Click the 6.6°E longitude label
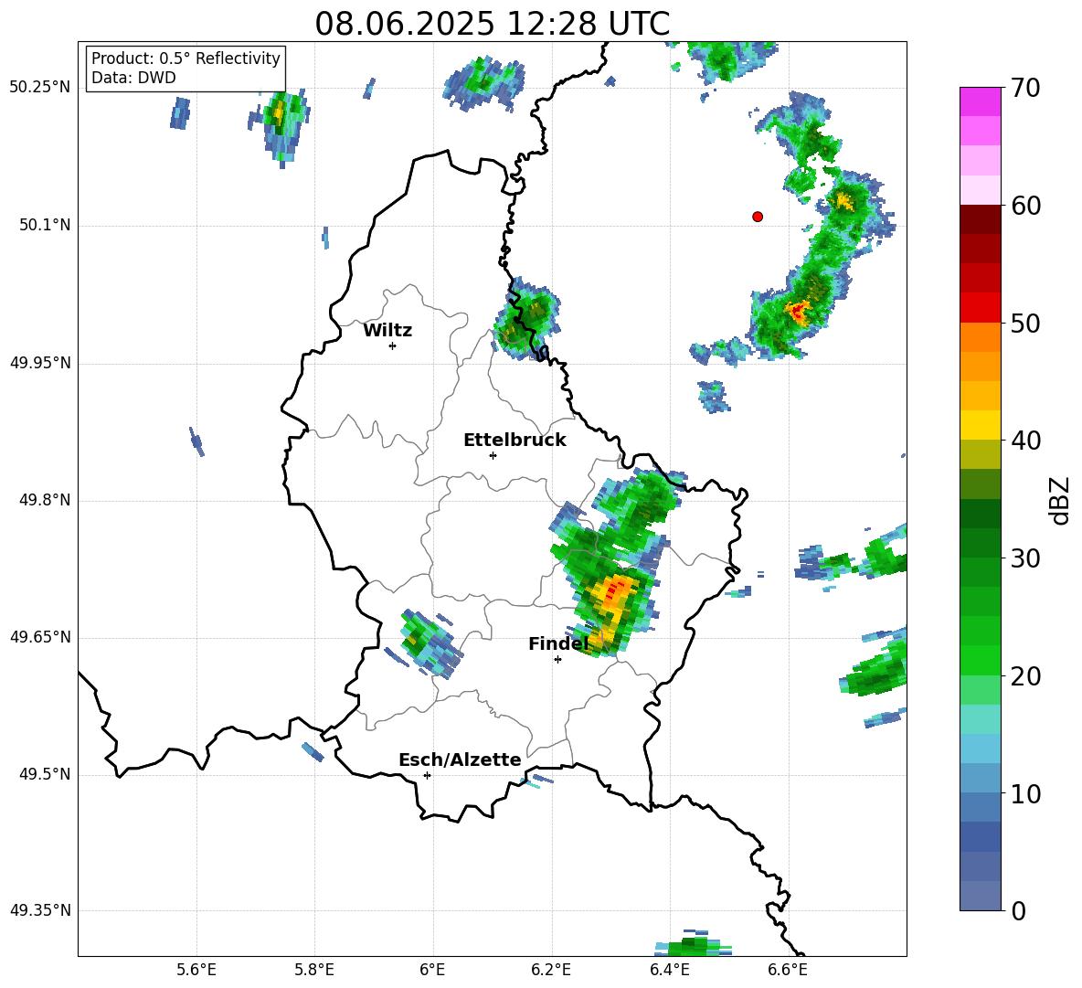Screen dimensions: 1082x988 click(788, 970)
